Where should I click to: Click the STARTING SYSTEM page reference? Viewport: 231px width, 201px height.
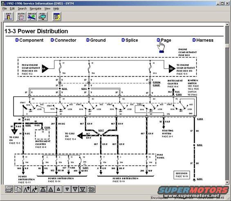(168, 134)
